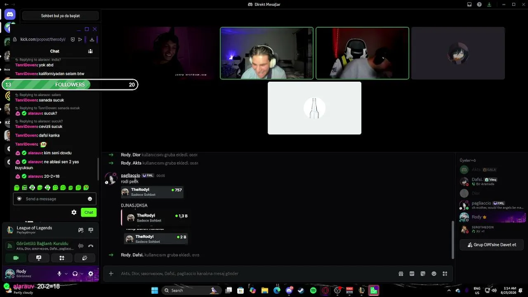Open TheRodyi stream card showing 757 viewers
This screenshot has height=297, width=528.
(x=152, y=192)
